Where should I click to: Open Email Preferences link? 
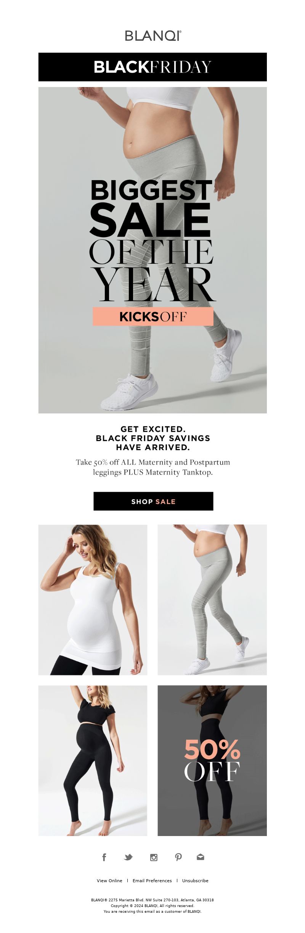pyautogui.click(x=152, y=881)
